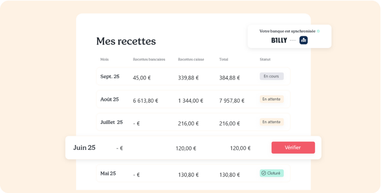Click the En cours status badge
Screen dimensions: 382x193
pyautogui.click(x=271, y=76)
